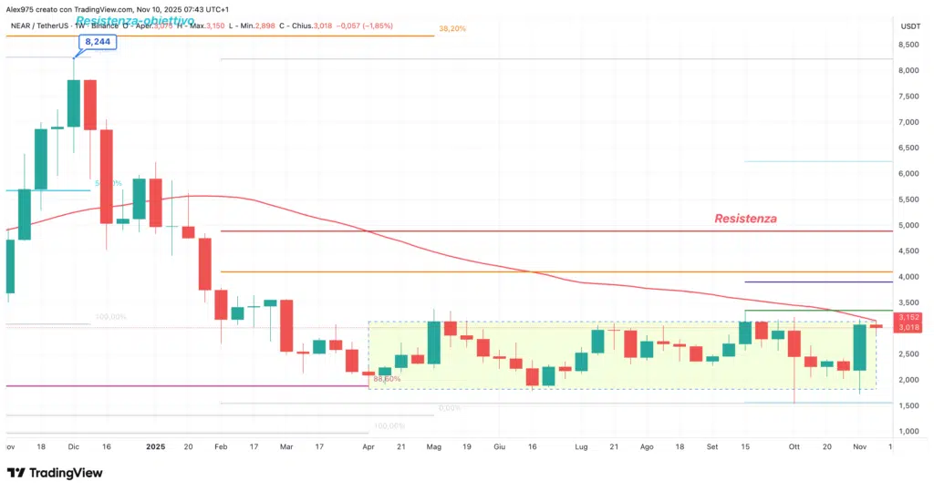934x491 pixels.
Task: Click the USDT currency label on price axis
Action: click(x=910, y=26)
